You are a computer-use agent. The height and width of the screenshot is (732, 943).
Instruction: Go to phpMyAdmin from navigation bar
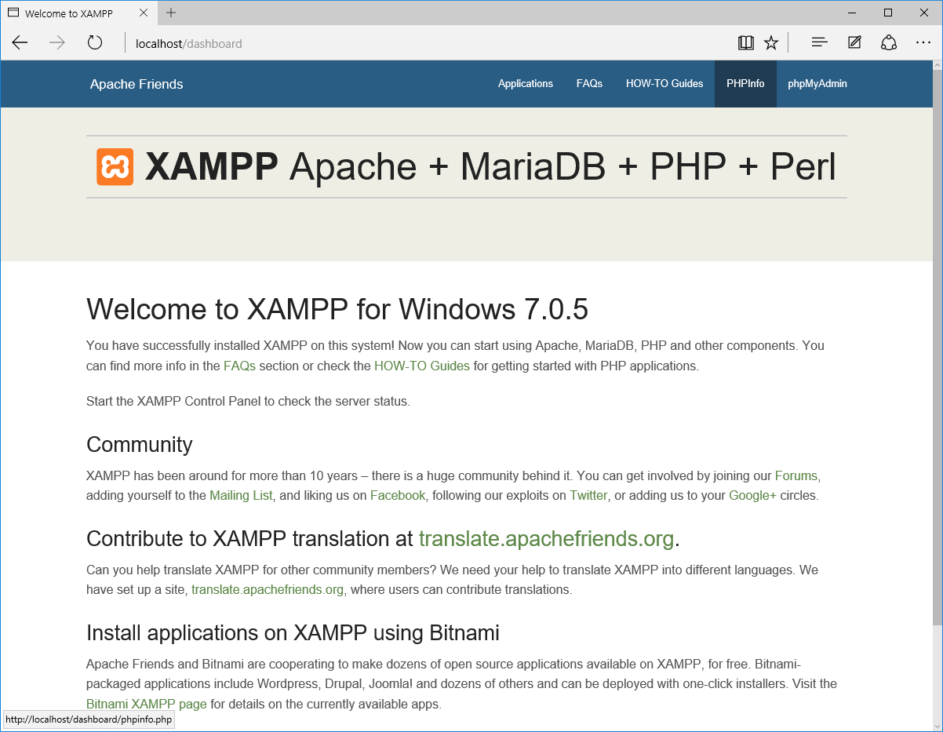tap(817, 84)
